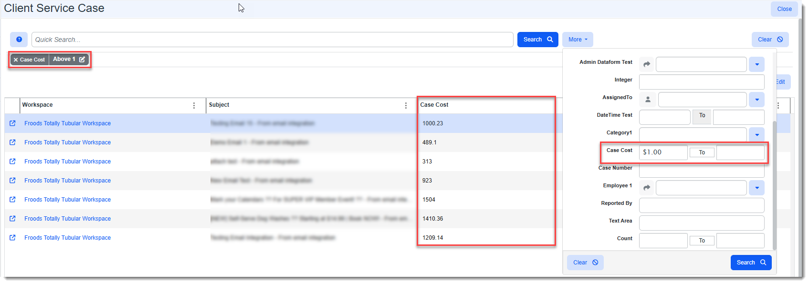Click Clear button at the panel bottom
Viewport: 809px width, 284px height.
click(585, 263)
